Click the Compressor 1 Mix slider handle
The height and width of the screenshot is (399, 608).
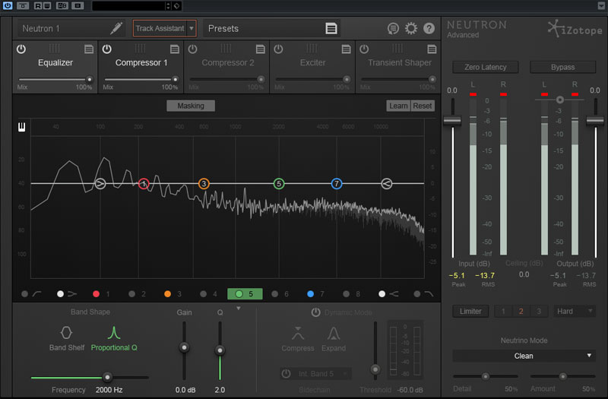[176, 79]
